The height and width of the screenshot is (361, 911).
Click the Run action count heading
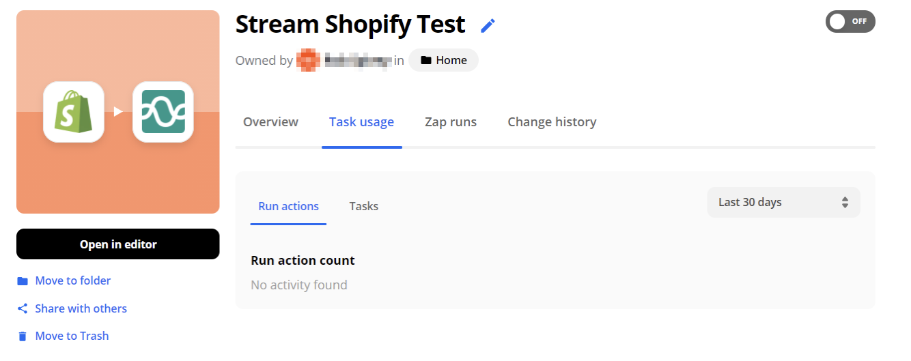click(303, 260)
